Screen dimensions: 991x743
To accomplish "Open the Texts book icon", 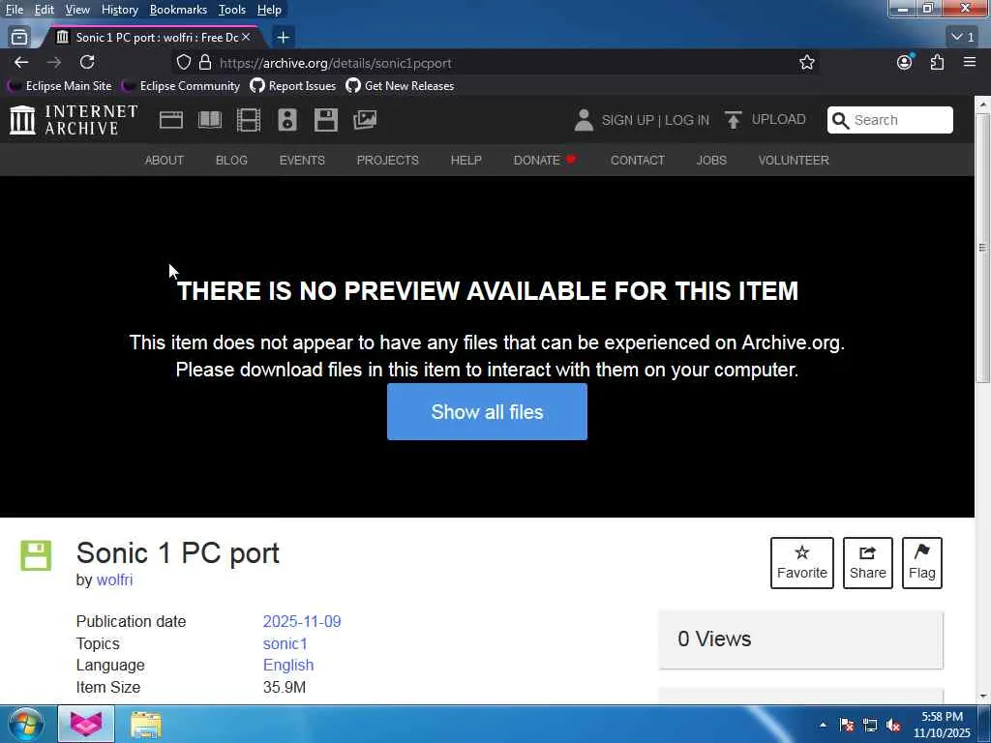I will pos(210,120).
